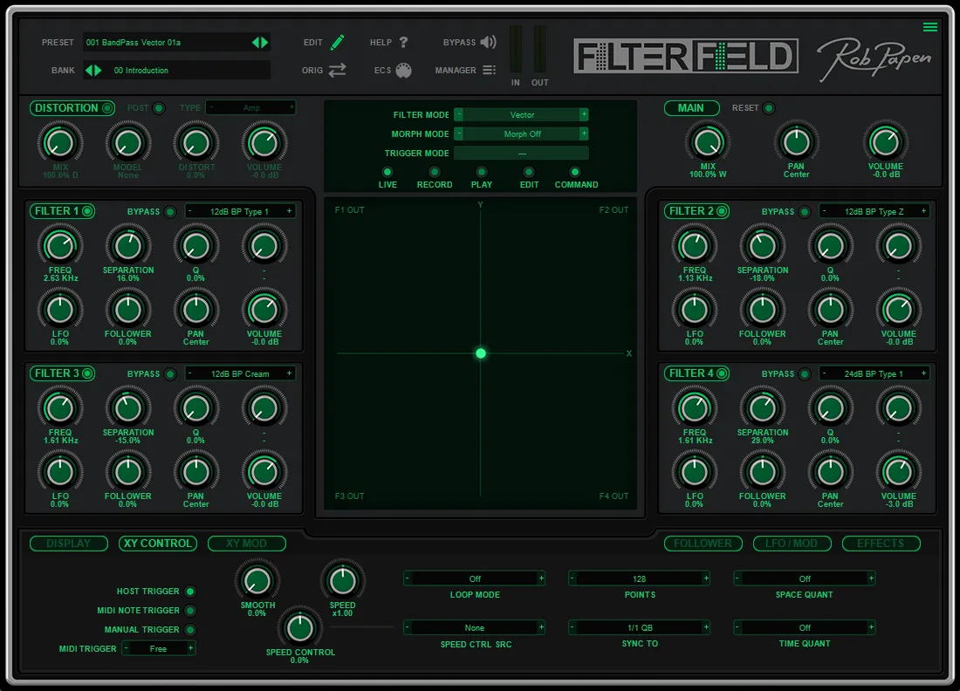Toggle the Distortion Post LED
960x691 pixels.
click(159, 108)
